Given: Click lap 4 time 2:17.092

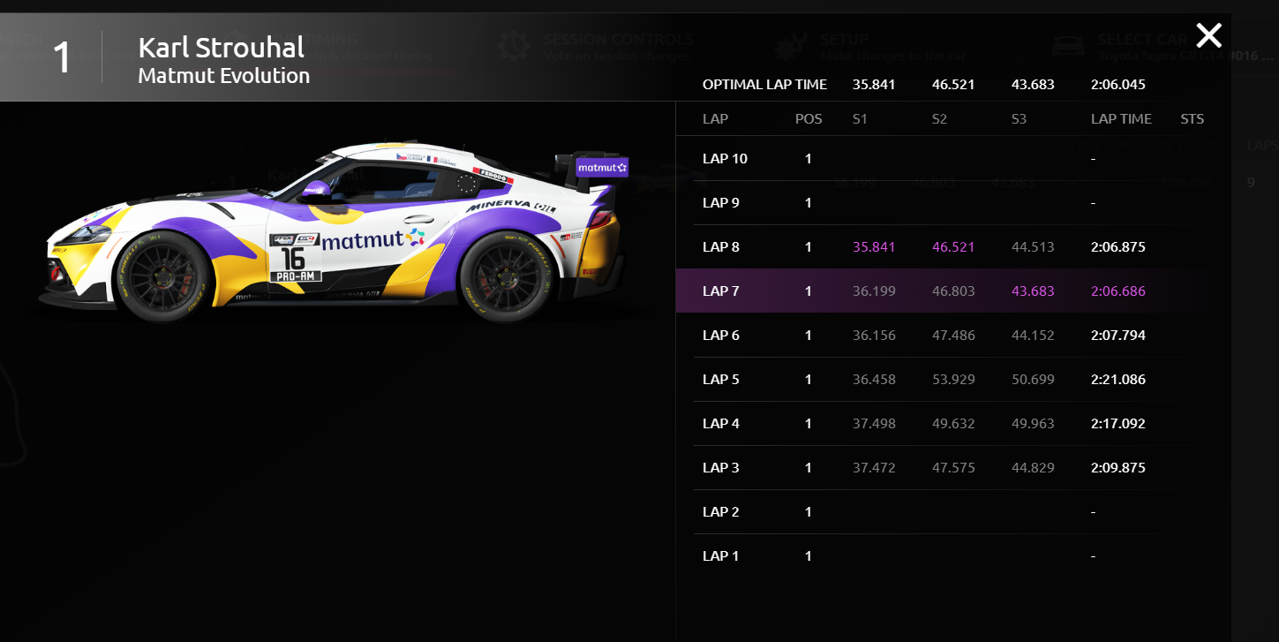Looking at the screenshot, I should tap(1118, 424).
